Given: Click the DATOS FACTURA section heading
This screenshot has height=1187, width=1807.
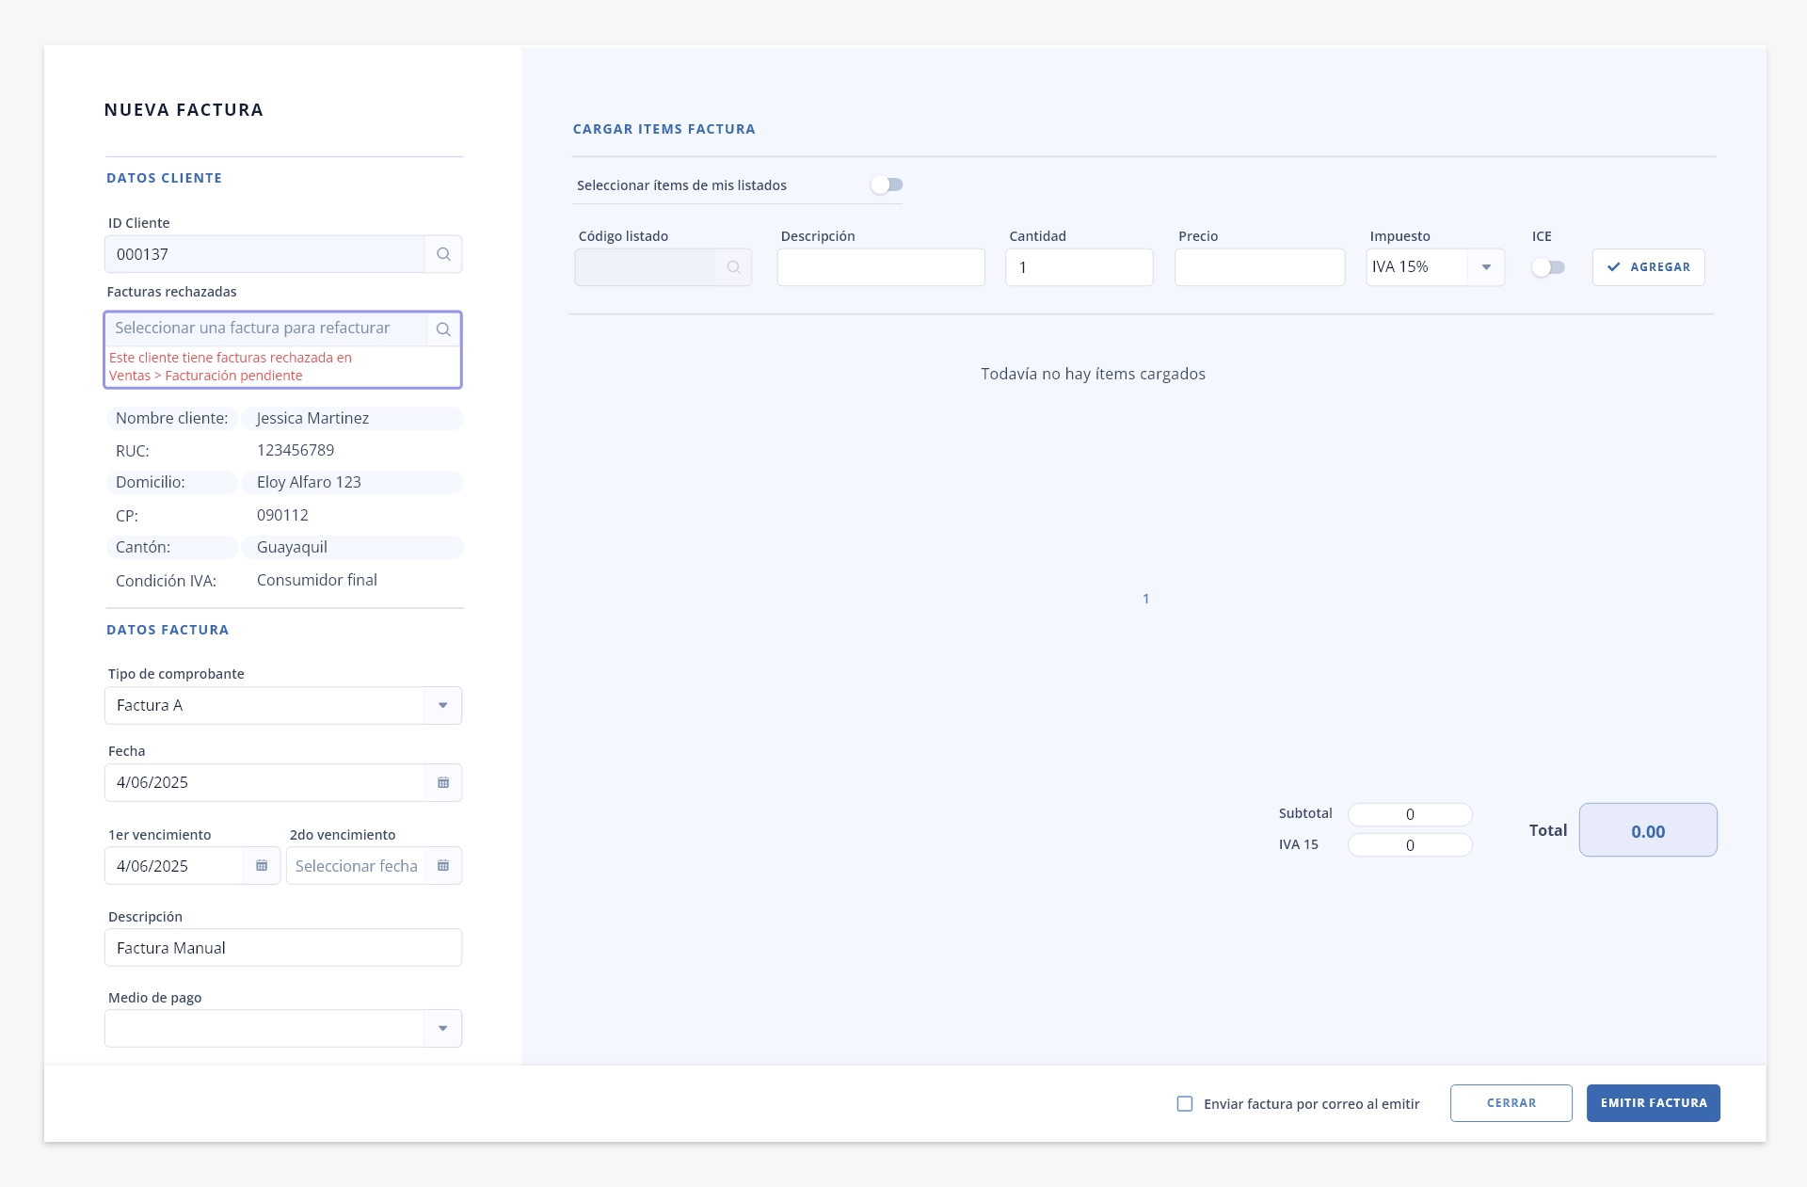Looking at the screenshot, I should coord(168,630).
